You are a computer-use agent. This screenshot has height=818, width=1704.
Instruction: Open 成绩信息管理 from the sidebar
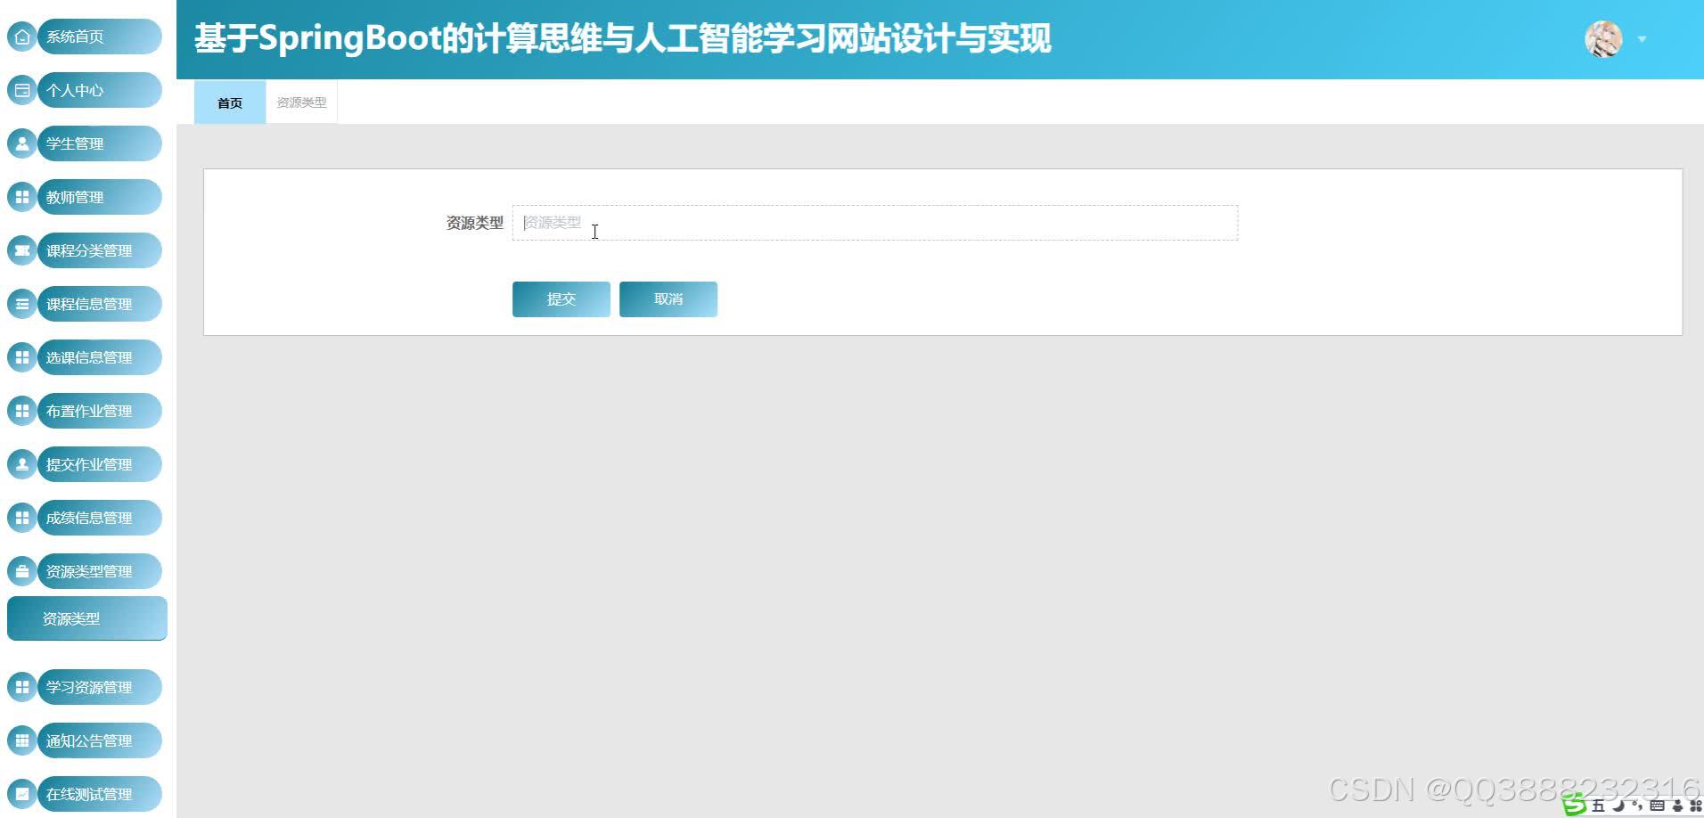22,518
